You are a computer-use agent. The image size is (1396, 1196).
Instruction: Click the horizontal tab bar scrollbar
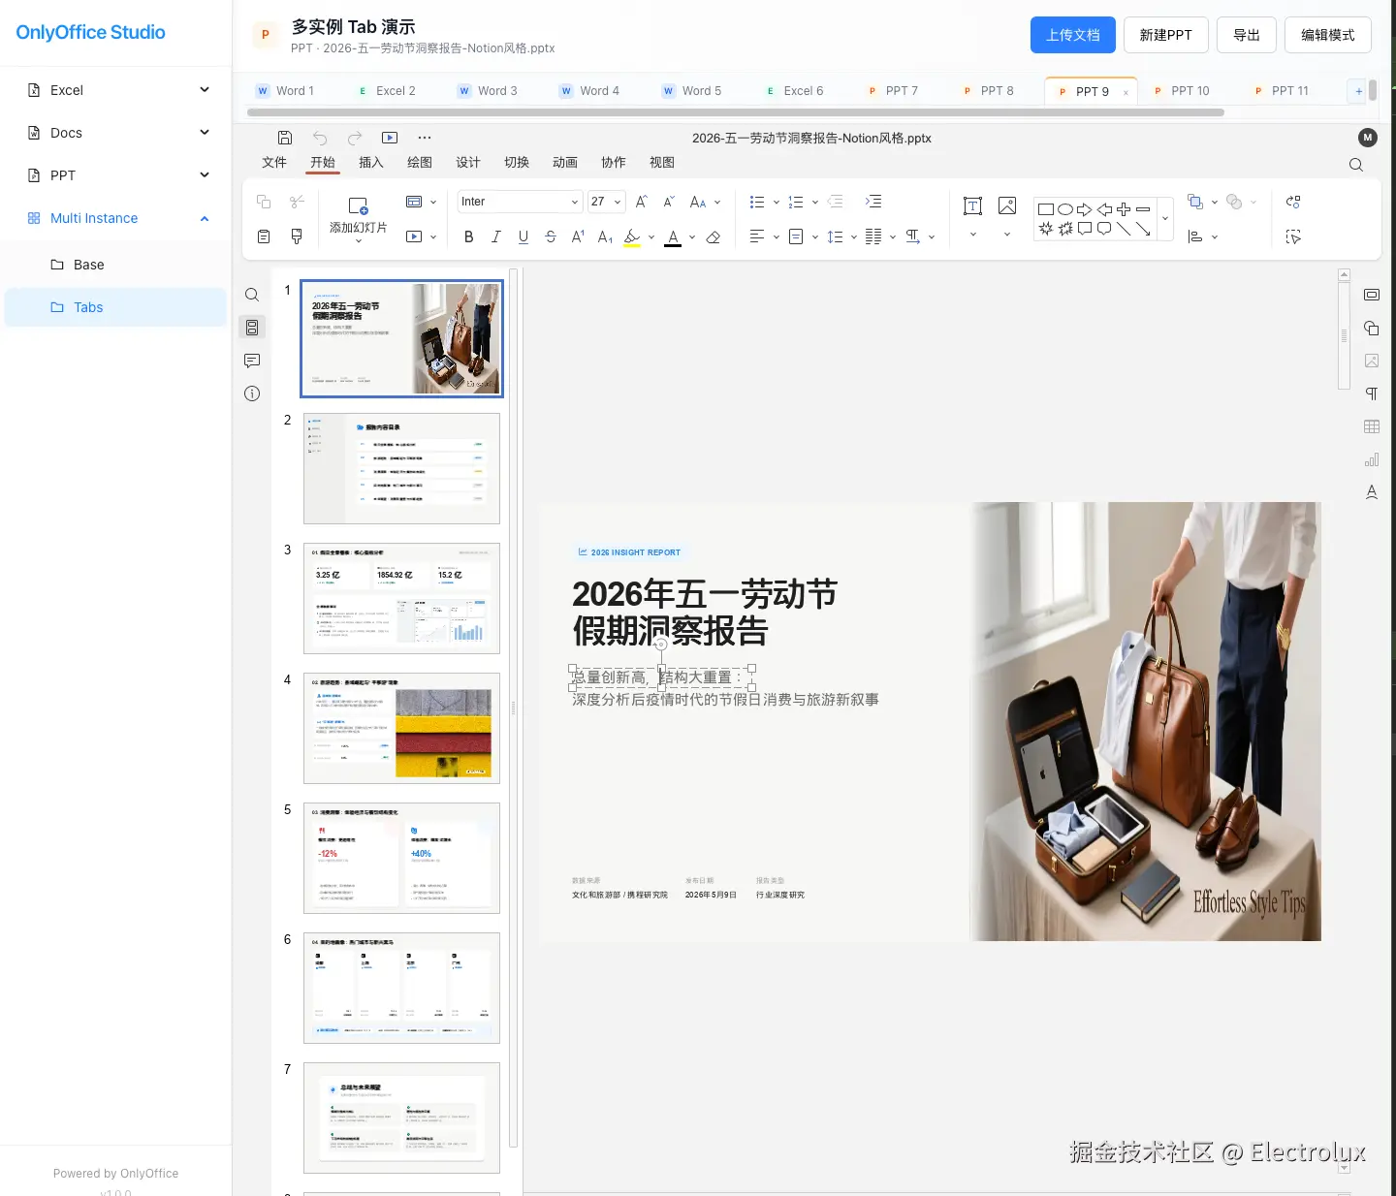click(736, 112)
